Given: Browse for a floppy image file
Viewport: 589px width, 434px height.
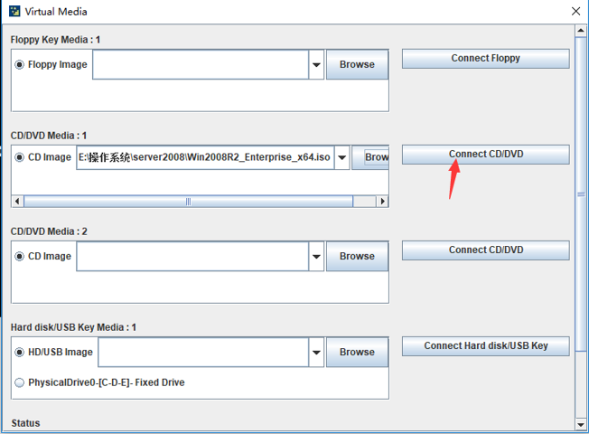Looking at the screenshot, I should 357,64.
